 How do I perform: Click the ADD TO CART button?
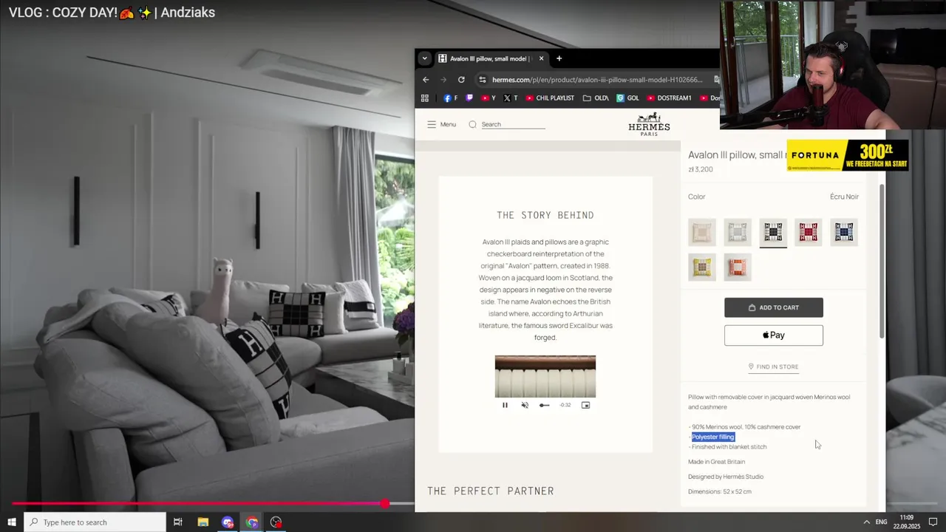(773, 307)
